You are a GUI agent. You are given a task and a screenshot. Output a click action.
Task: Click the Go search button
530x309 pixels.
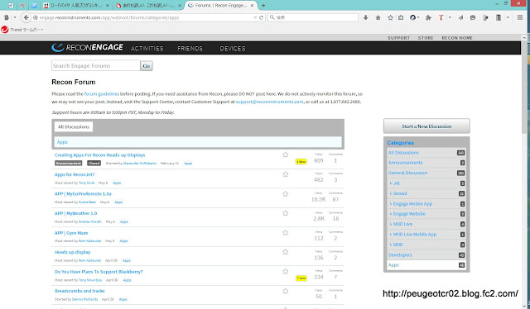pos(147,66)
